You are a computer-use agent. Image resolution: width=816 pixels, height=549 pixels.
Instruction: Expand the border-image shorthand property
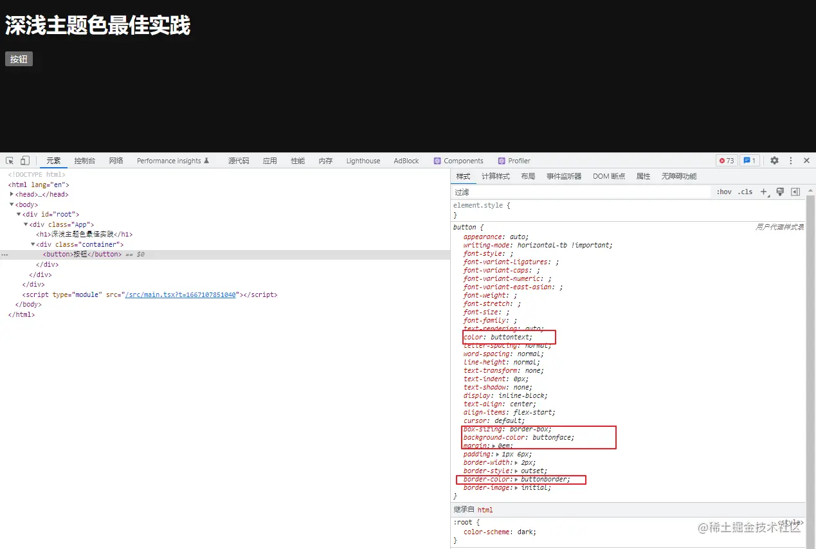(x=518, y=487)
